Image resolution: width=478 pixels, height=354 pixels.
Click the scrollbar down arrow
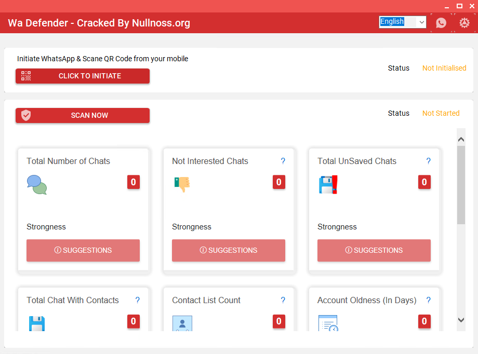[461, 320]
